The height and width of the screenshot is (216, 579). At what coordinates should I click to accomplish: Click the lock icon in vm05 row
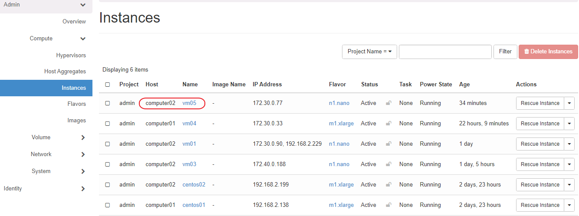coord(389,103)
